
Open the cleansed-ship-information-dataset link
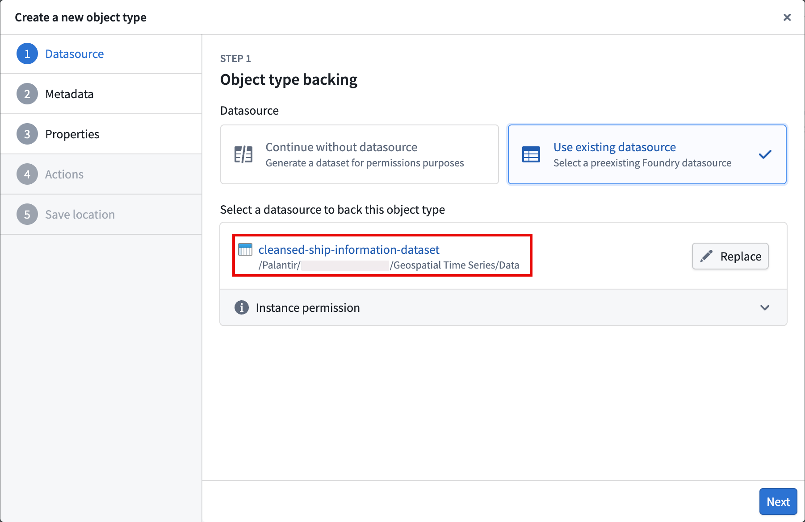coord(348,250)
